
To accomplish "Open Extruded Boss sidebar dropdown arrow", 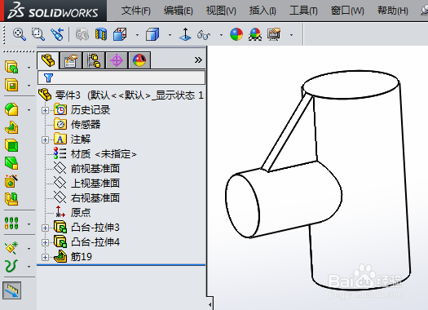I will pos(29,68).
